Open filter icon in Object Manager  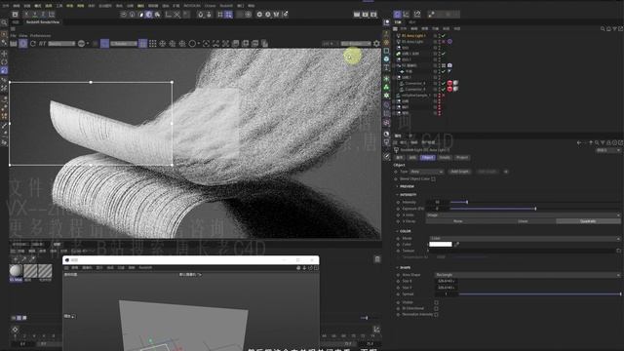(614, 28)
